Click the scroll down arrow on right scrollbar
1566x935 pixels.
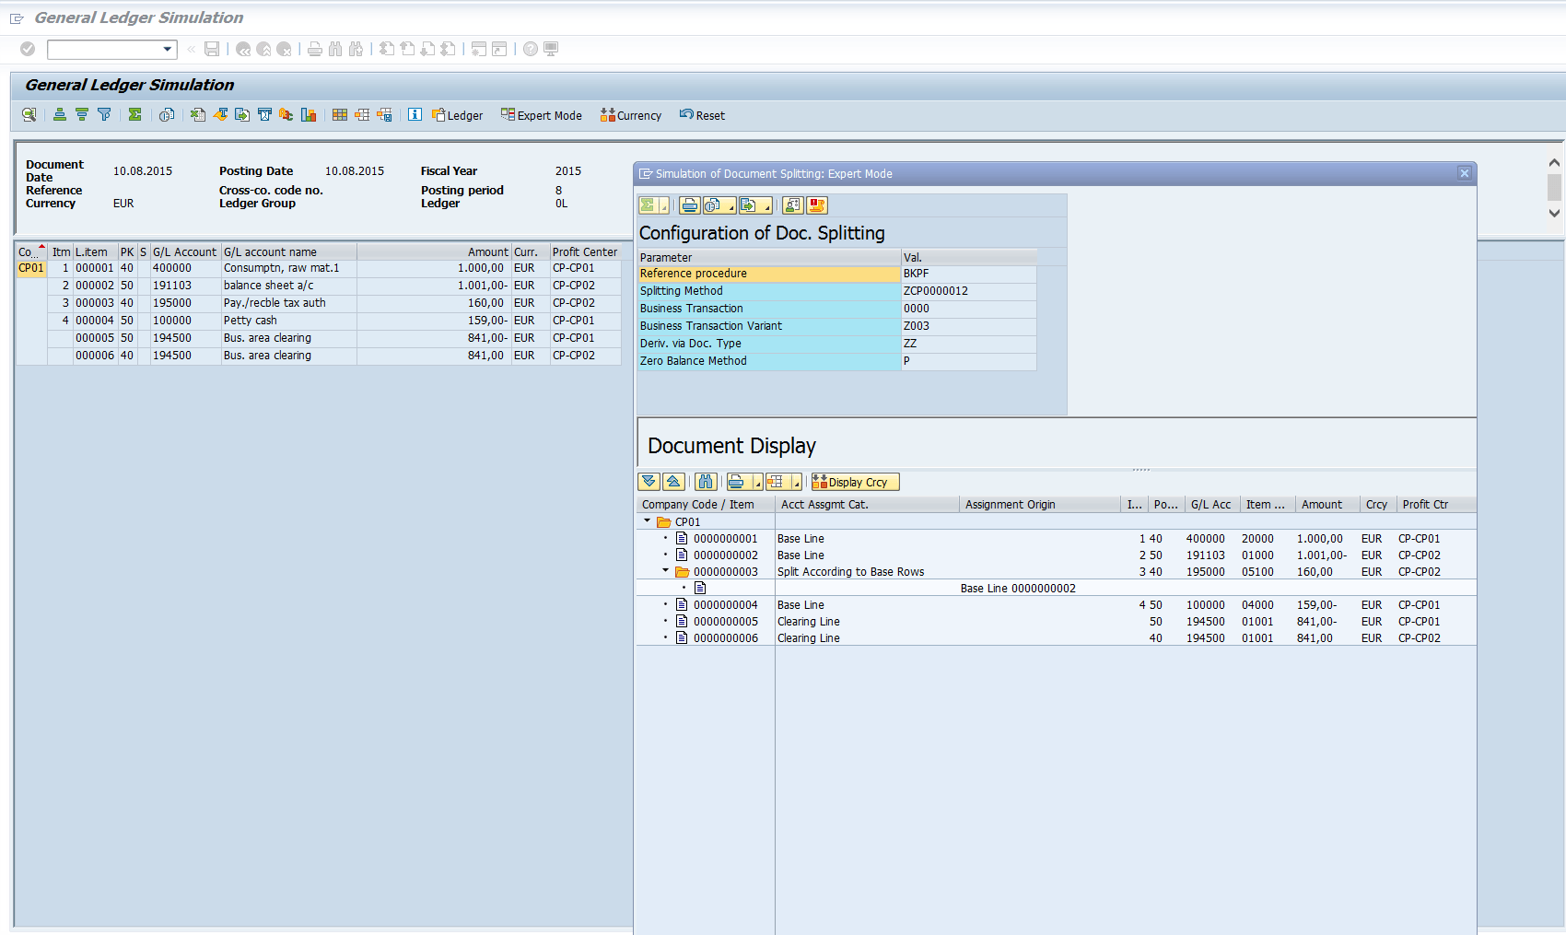point(1553,213)
